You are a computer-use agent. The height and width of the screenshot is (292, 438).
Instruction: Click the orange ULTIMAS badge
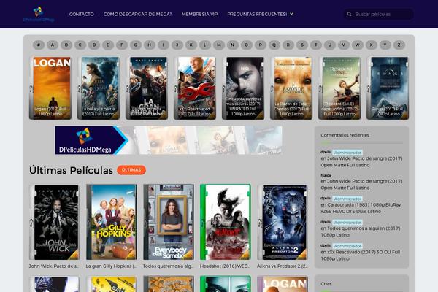click(x=131, y=170)
